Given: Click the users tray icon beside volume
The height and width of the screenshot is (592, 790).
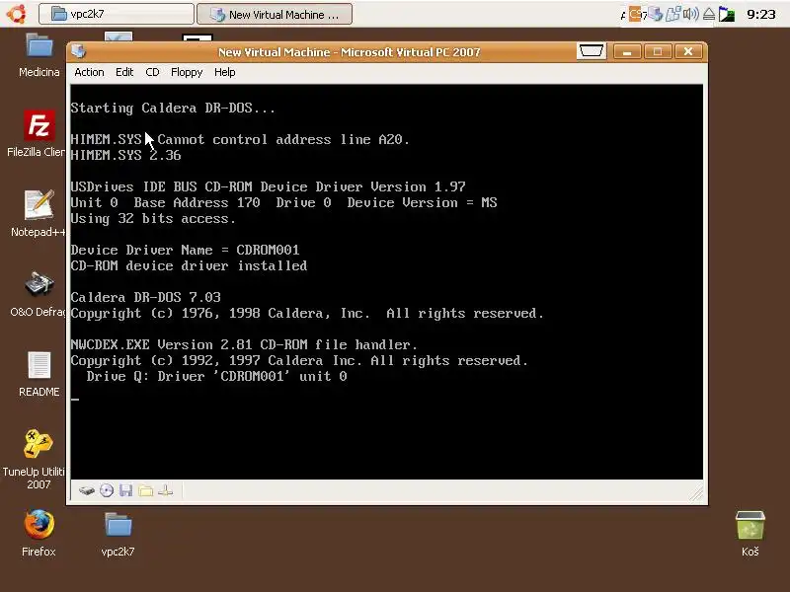Looking at the screenshot, I should (x=673, y=14).
